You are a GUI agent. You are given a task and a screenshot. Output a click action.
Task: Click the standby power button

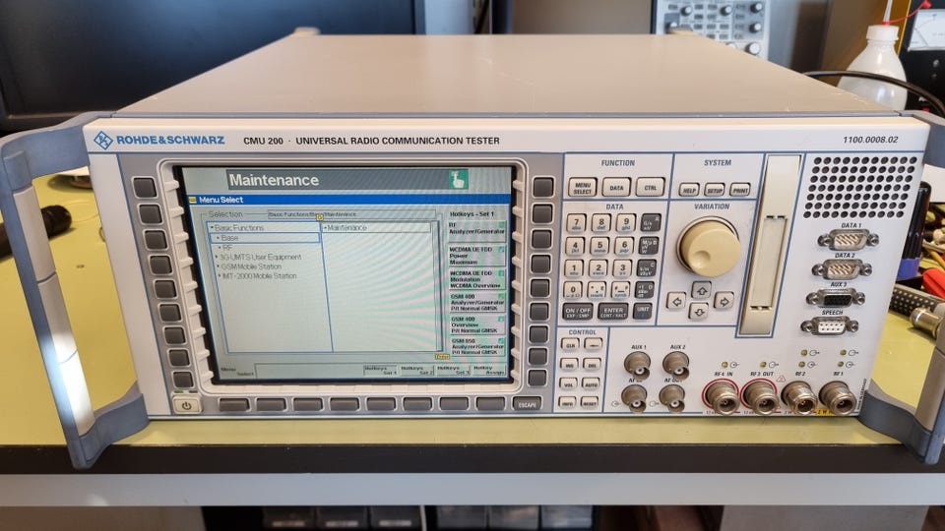coord(186,406)
